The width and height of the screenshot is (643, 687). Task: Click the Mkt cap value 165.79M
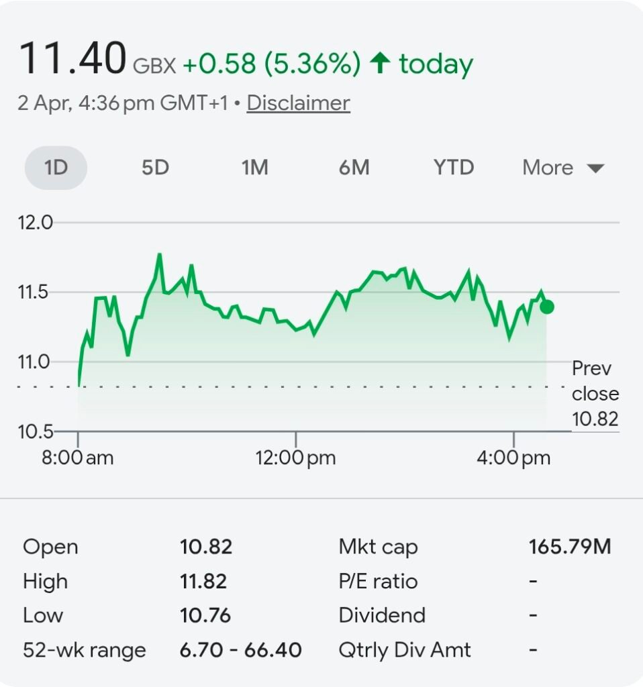click(570, 547)
